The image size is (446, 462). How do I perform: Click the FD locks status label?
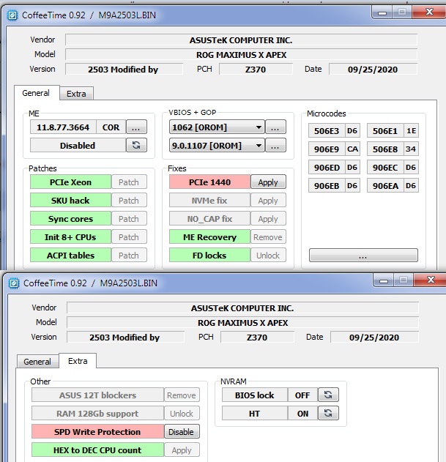(210, 255)
